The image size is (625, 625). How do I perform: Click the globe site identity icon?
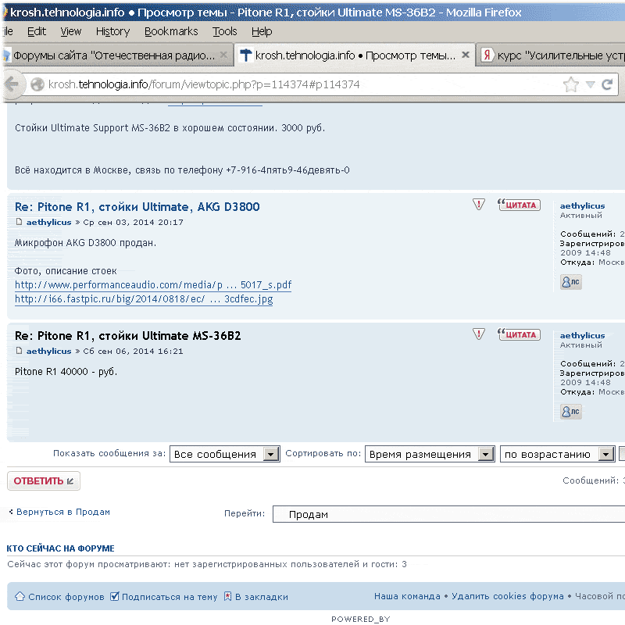37,84
